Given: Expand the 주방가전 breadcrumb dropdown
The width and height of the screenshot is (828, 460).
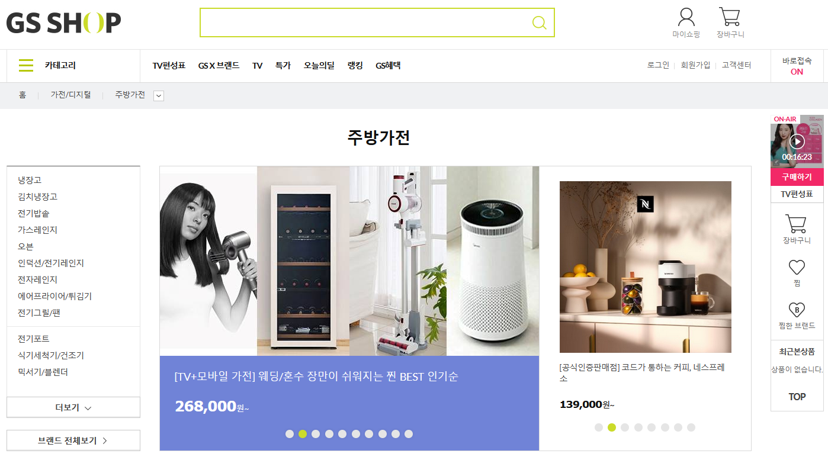Looking at the screenshot, I should (158, 96).
